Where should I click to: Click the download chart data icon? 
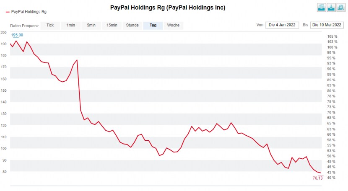331,8
